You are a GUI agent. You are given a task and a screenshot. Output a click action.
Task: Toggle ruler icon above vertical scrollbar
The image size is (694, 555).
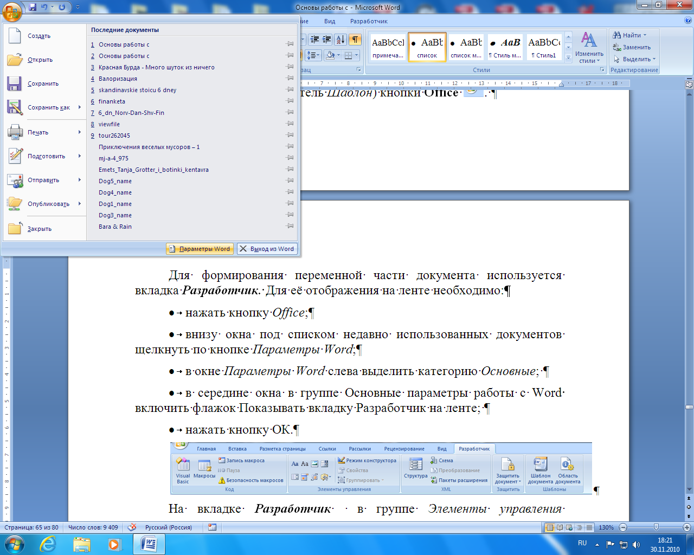click(x=689, y=85)
